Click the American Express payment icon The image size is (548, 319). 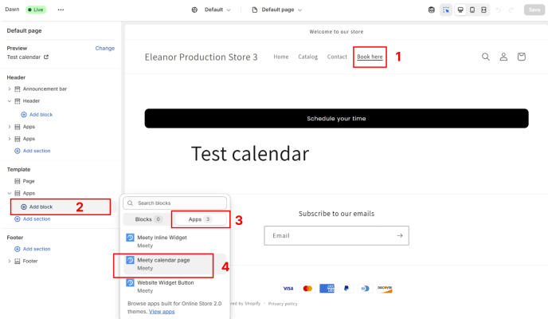pyautogui.click(x=327, y=289)
